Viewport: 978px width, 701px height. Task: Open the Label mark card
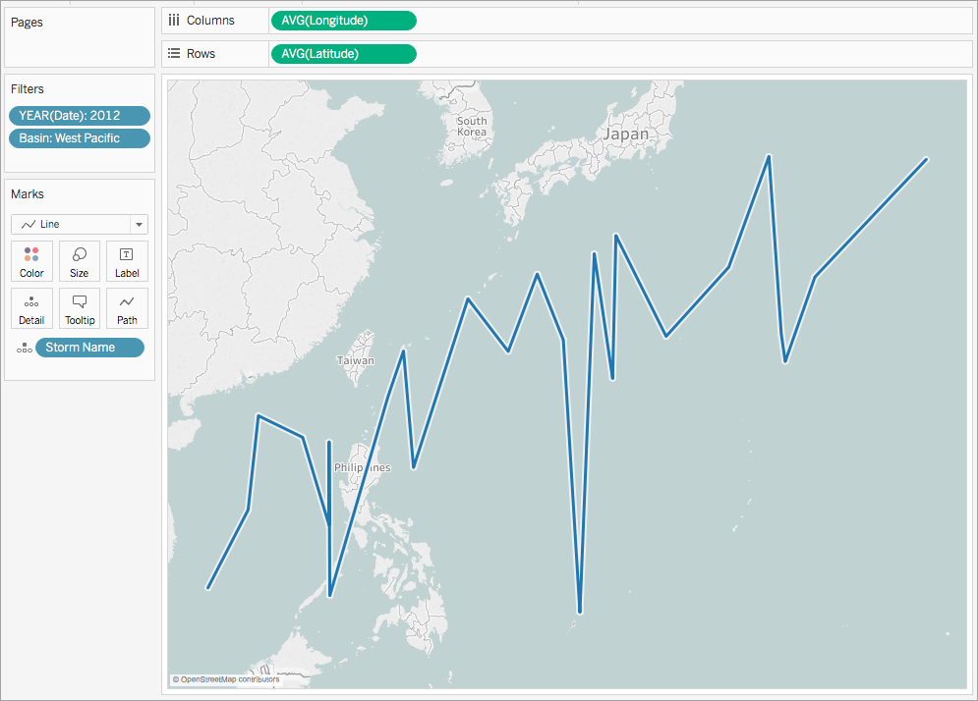[x=127, y=262]
